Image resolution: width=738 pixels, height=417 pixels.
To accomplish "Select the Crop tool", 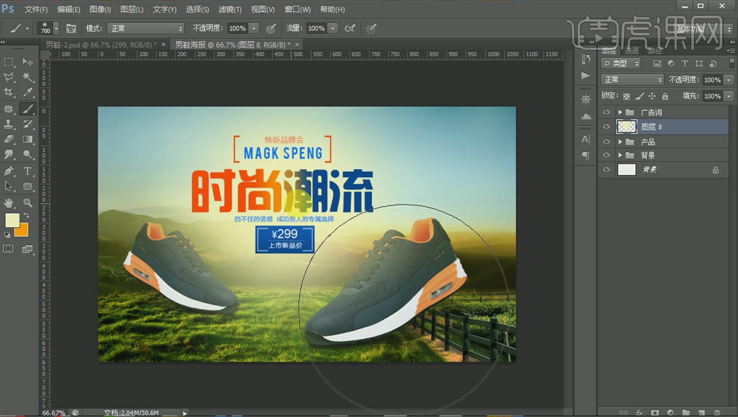I will point(8,92).
